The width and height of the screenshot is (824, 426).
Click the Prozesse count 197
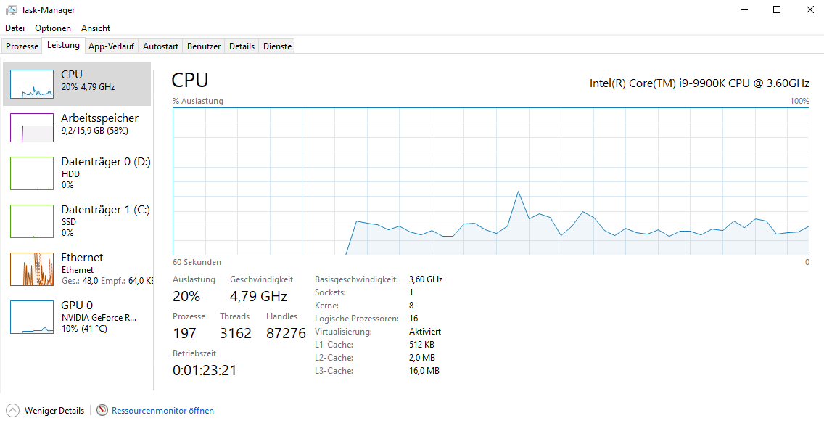point(184,333)
